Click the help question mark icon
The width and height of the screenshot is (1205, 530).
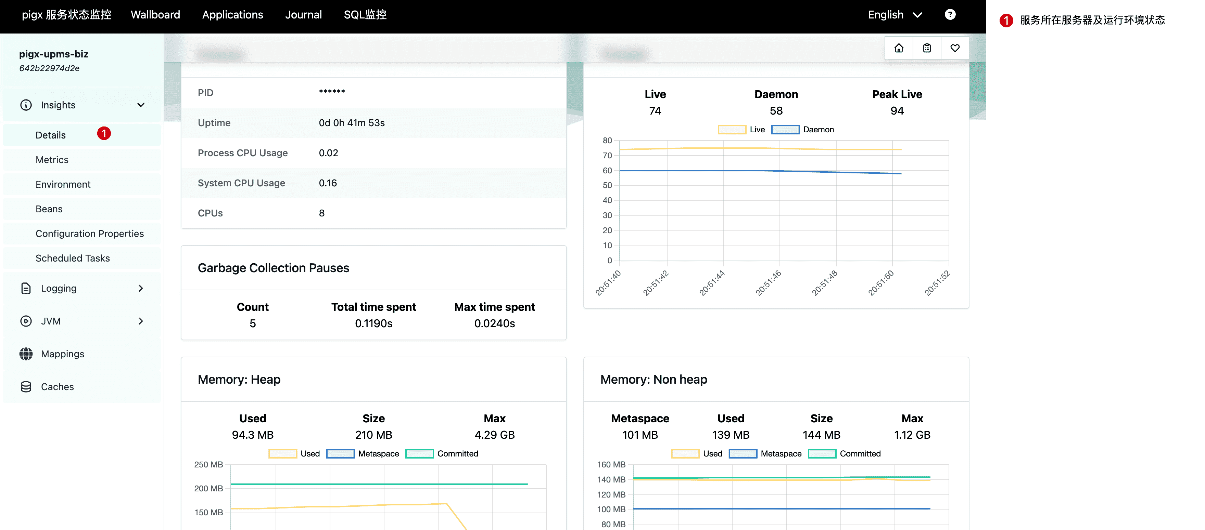pyautogui.click(x=950, y=14)
